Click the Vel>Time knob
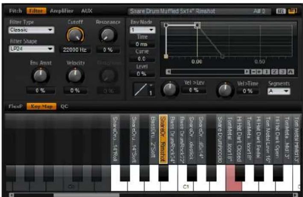The image size is (303, 197). pos(225,90)
